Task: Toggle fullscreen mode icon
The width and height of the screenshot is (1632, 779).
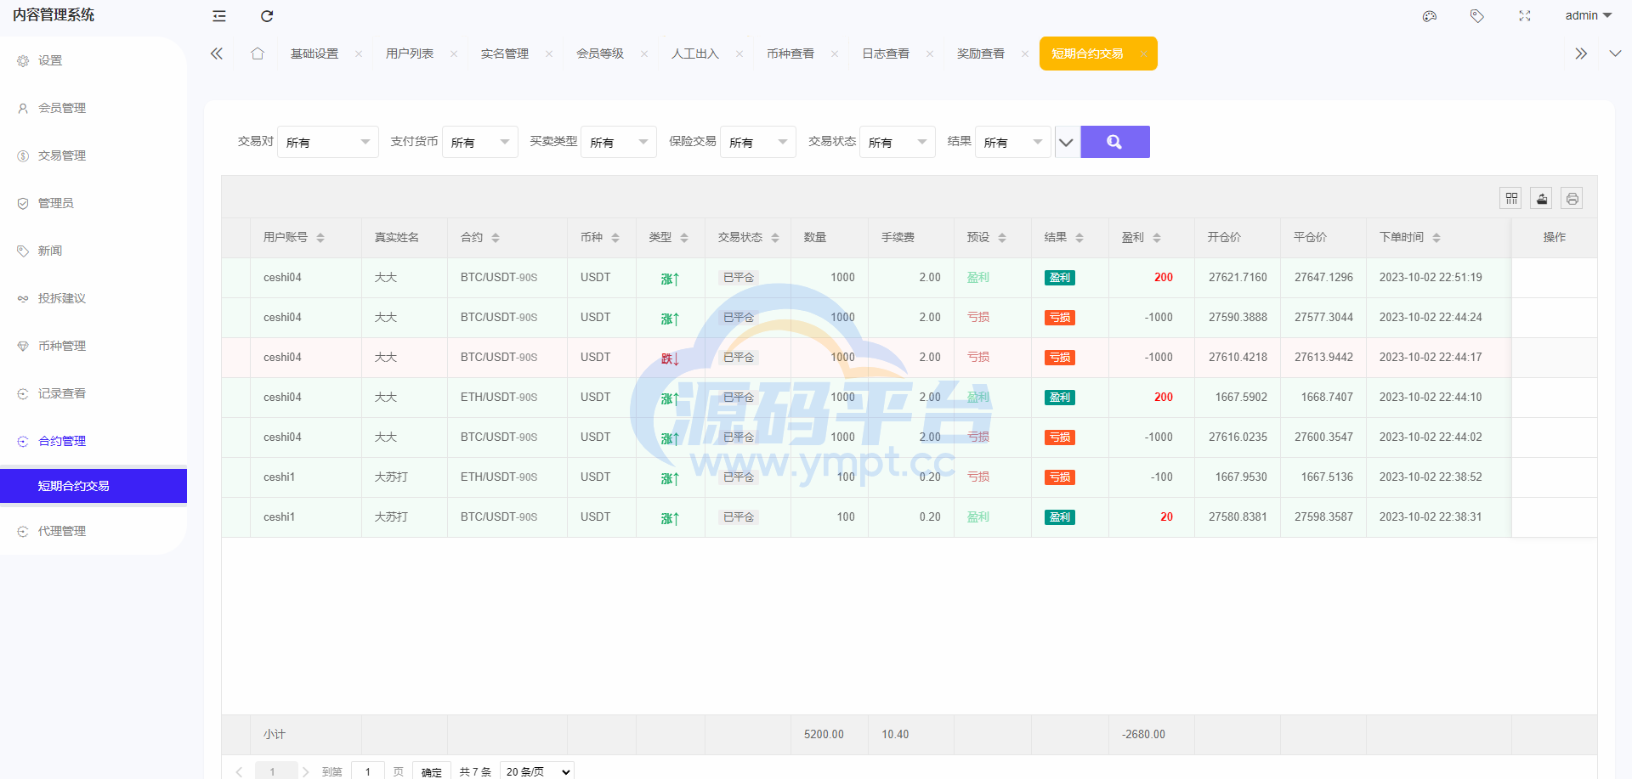Action: [x=1525, y=16]
